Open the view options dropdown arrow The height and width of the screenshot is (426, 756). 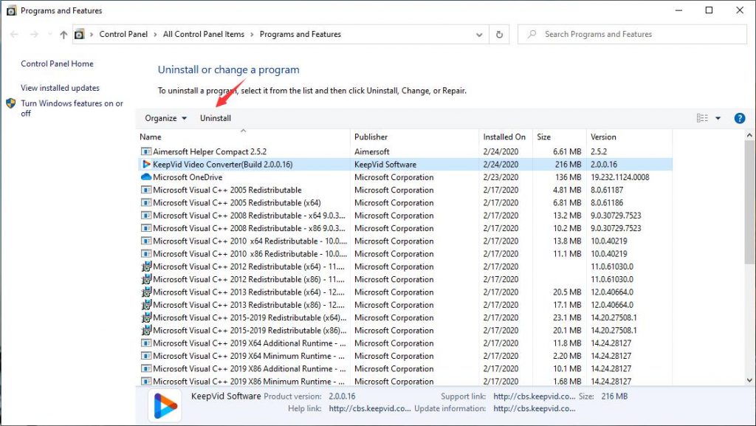(x=718, y=118)
